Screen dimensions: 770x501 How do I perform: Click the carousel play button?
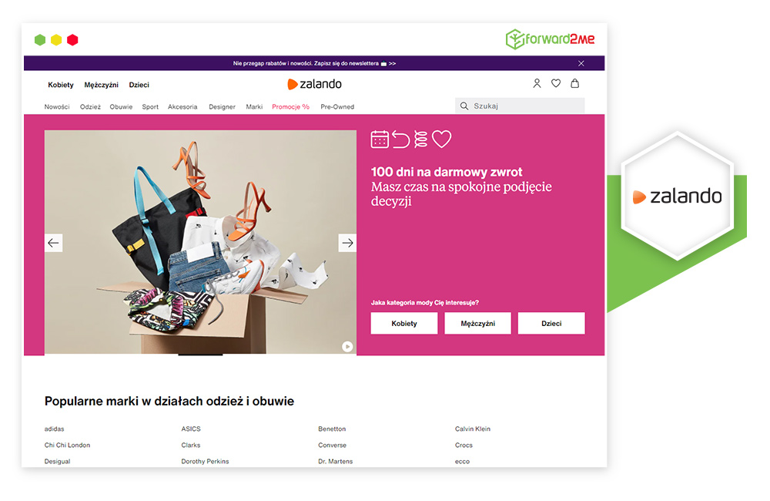[347, 347]
